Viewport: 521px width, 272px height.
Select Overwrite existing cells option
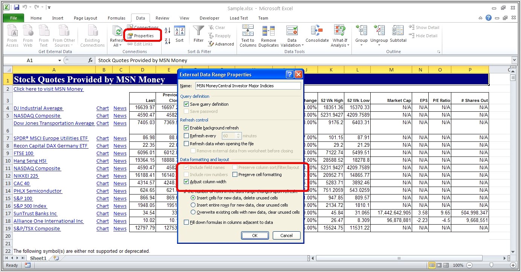(x=193, y=212)
